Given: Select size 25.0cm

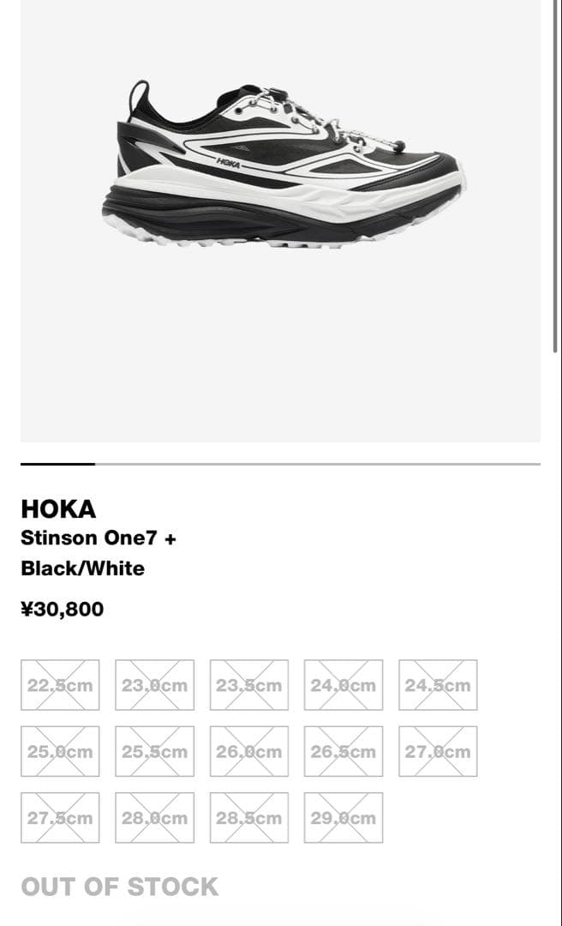Looking at the screenshot, I should coord(59,751).
